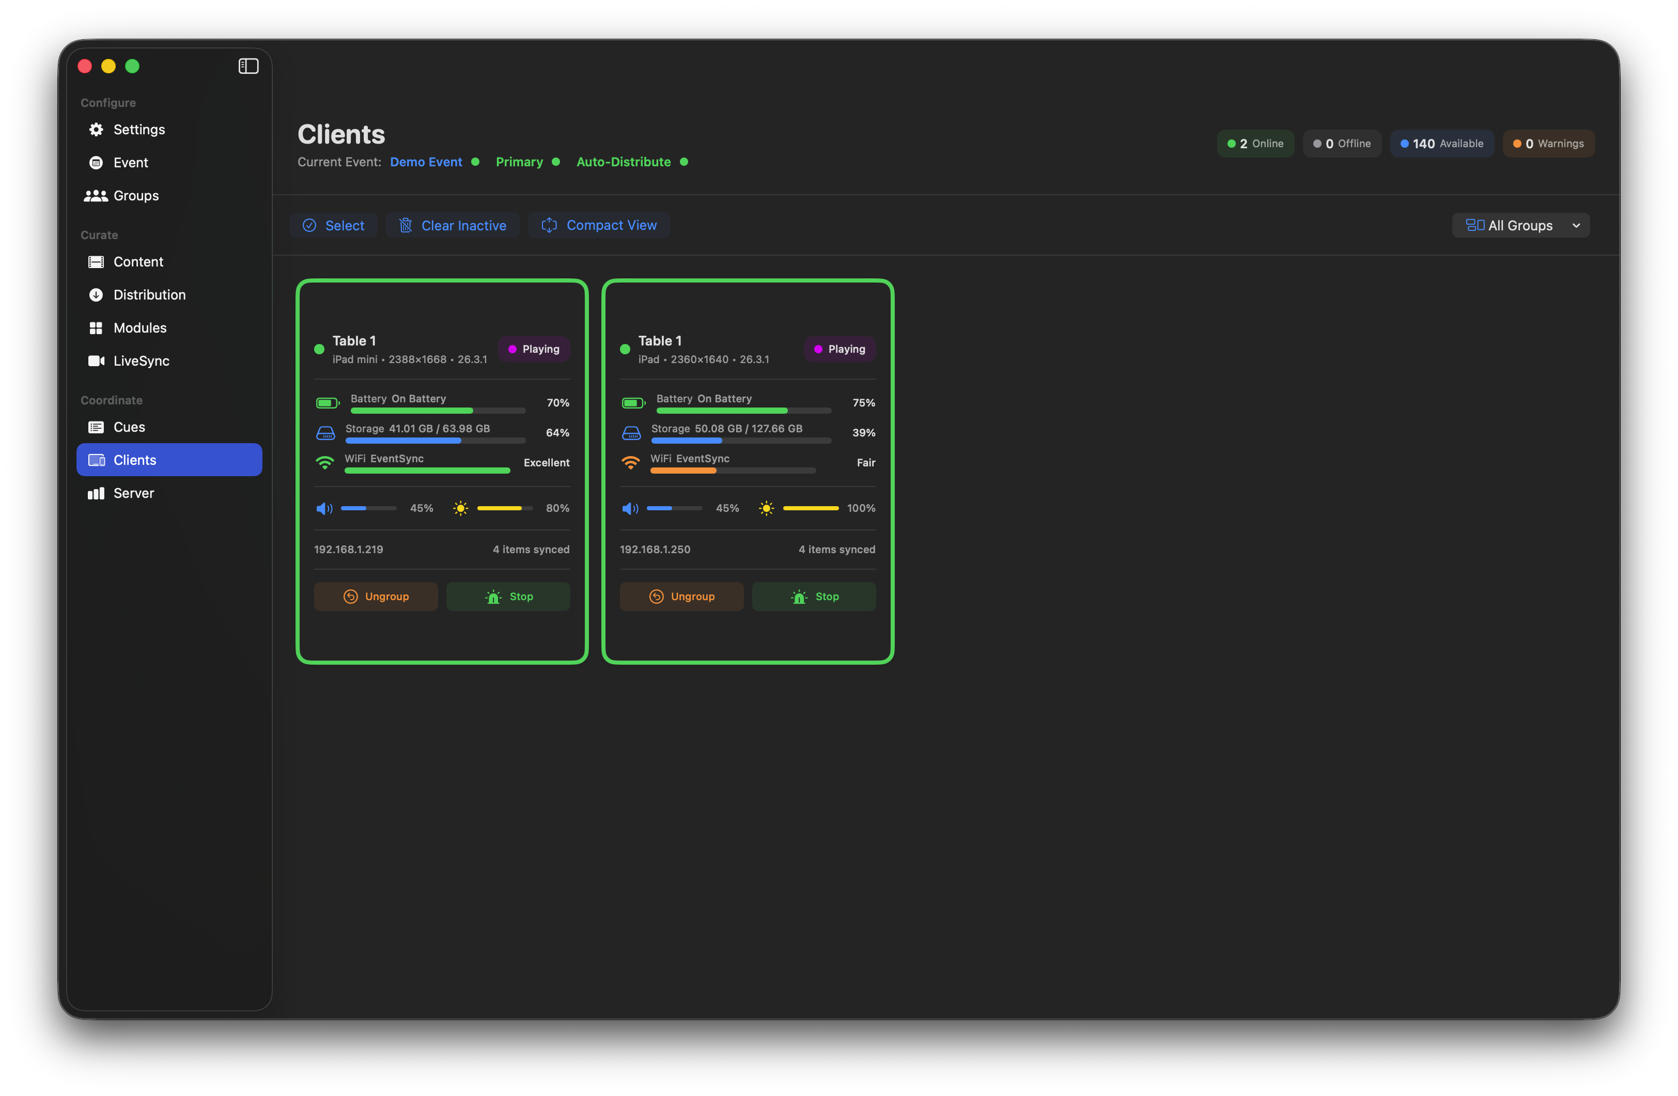Open Groups people icon in sidebar
The height and width of the screenshot is (1096, 1678).
click(x=96, y=196)
